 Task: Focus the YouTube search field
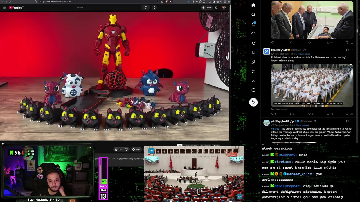click(x=108, y=8)
